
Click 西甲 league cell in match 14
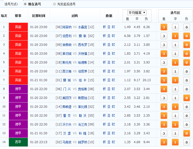coord(18,142)
